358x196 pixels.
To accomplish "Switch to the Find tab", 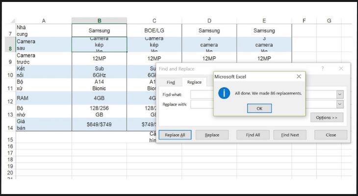I will tap(171, 82).
